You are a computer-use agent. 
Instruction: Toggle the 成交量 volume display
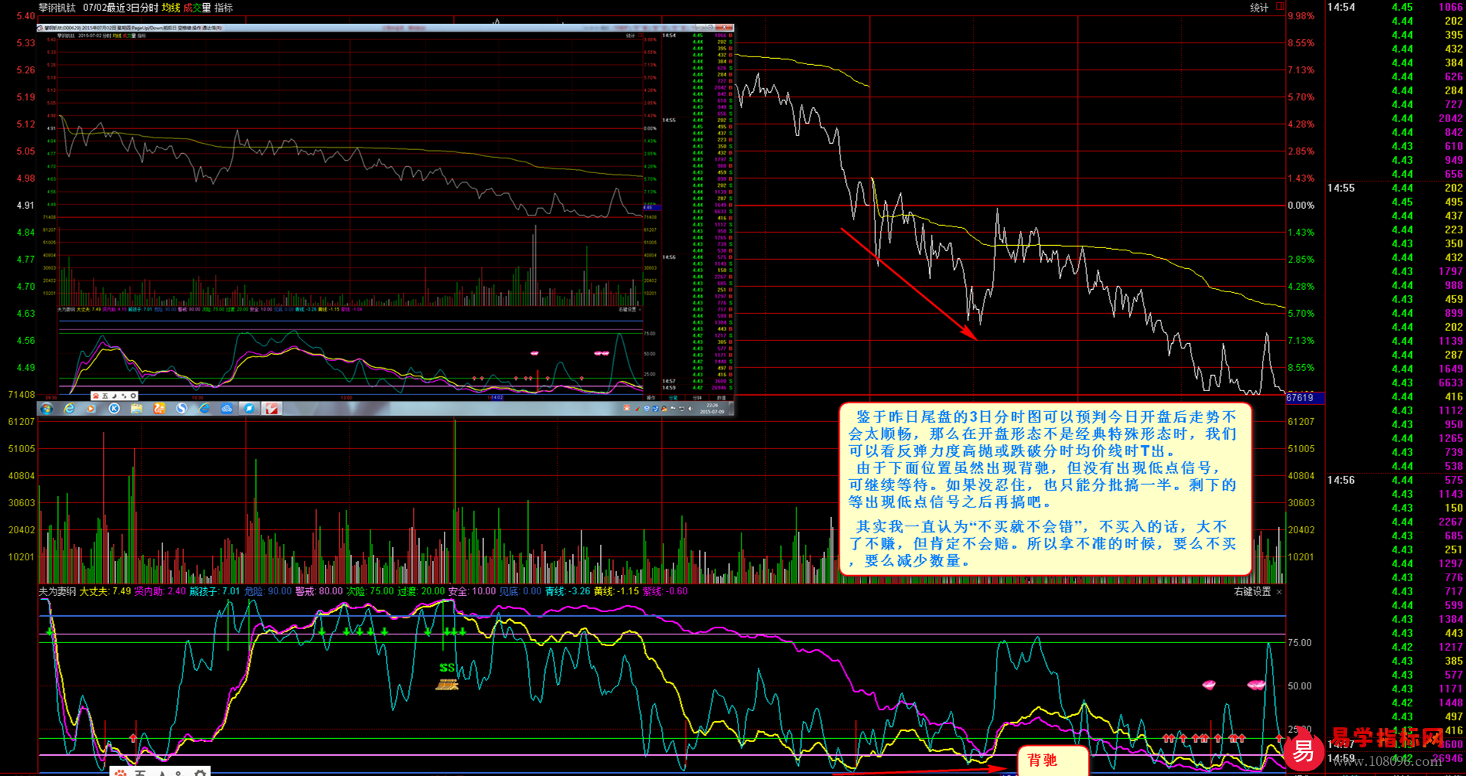pos(196,8)
